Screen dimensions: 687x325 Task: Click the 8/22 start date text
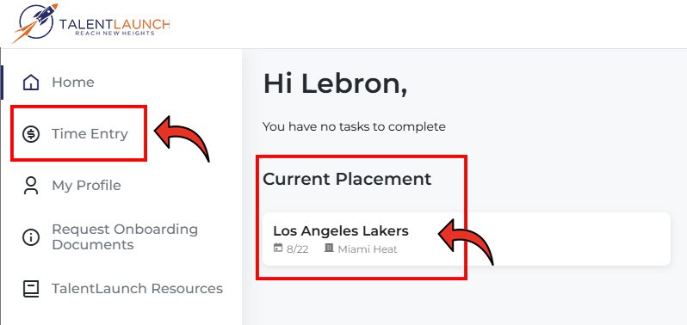point(298,249)
